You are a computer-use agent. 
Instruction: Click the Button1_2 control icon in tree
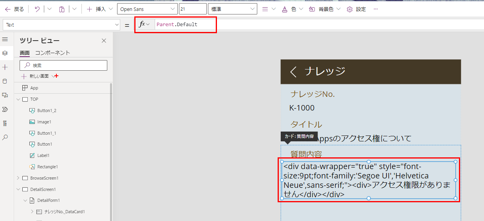tap(33, 110)
